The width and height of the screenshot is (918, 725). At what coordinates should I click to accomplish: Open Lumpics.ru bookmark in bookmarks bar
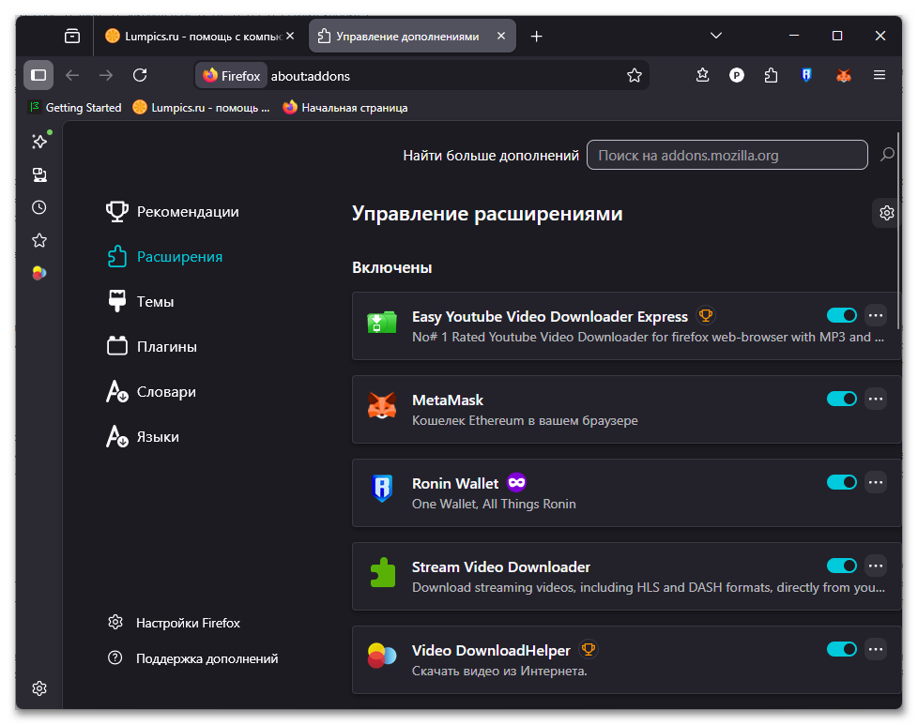(x=202, y=108)
